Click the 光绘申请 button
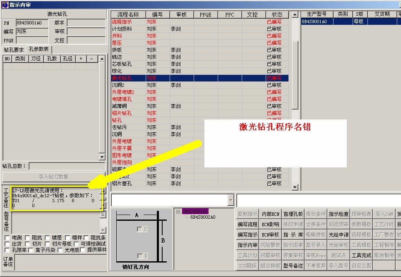Image resolution: width=401 pixels, height=277 pixels. (339, 234)
